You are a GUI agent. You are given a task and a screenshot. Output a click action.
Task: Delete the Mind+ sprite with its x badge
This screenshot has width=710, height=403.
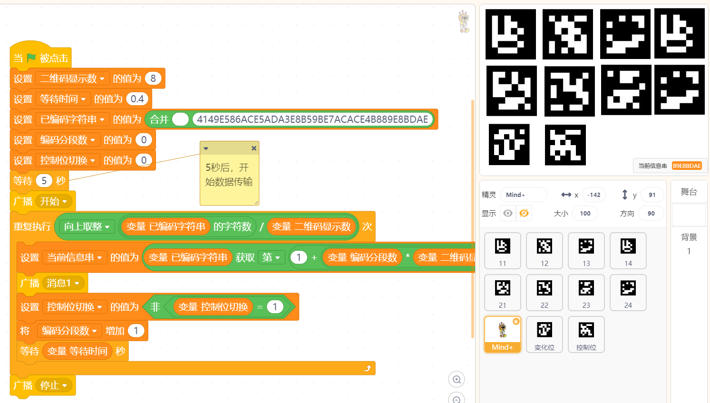coord(516,322)
